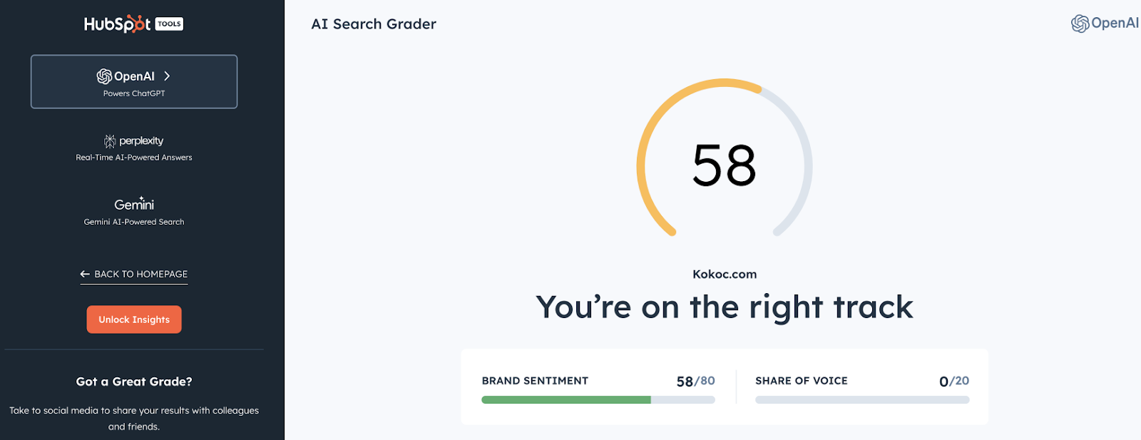
Task: Click the TOOLS badge next to HubSpot
Action: [169, 24]
